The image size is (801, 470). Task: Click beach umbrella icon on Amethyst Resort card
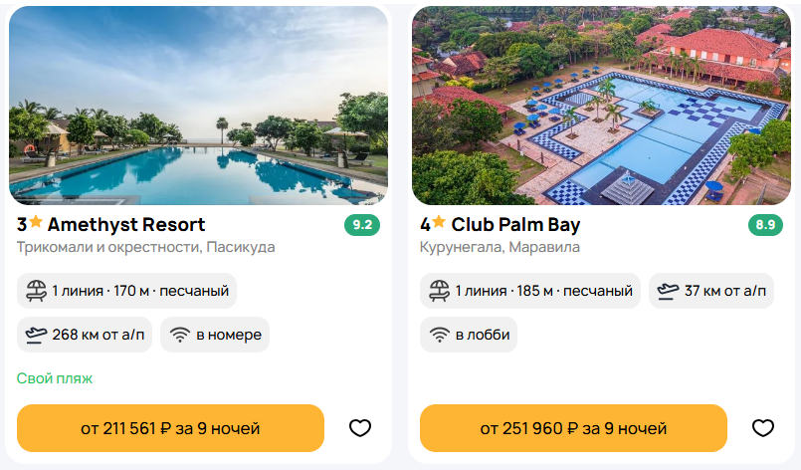pos(37,291)
